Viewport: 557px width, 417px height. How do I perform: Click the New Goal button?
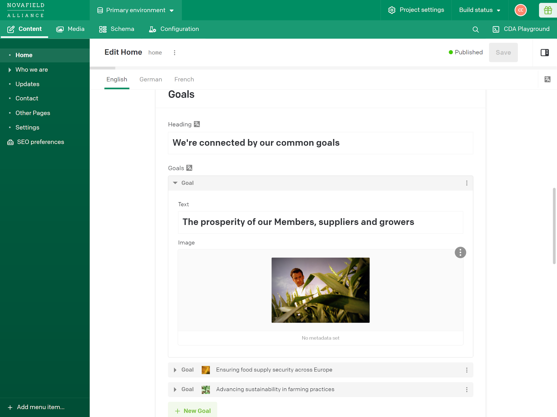192,411
